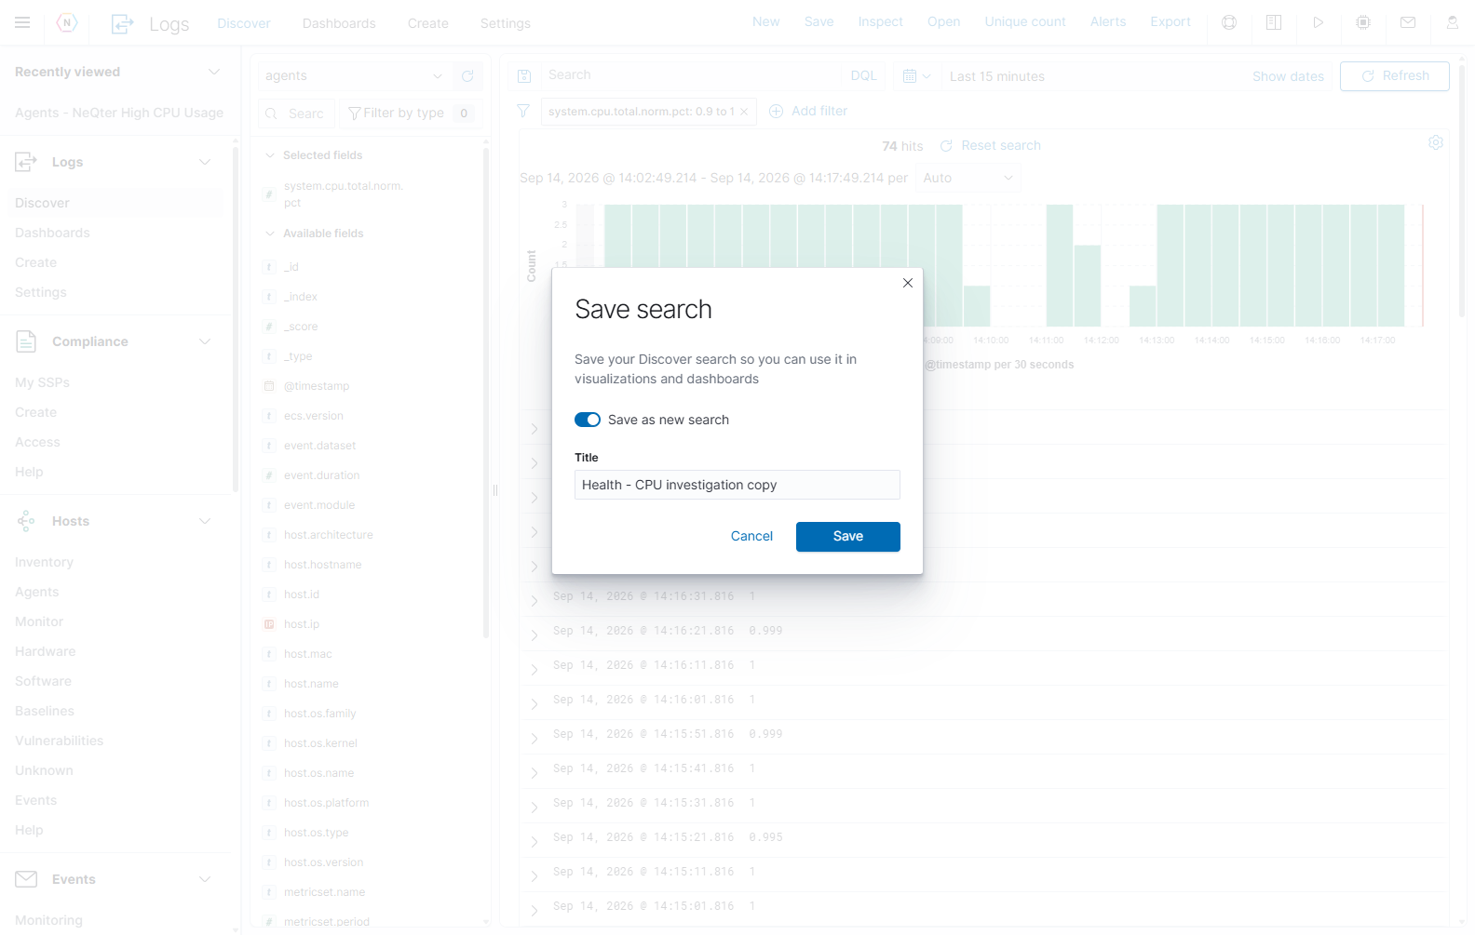
Task: Open Filter by type control
Action: [410, 114]
